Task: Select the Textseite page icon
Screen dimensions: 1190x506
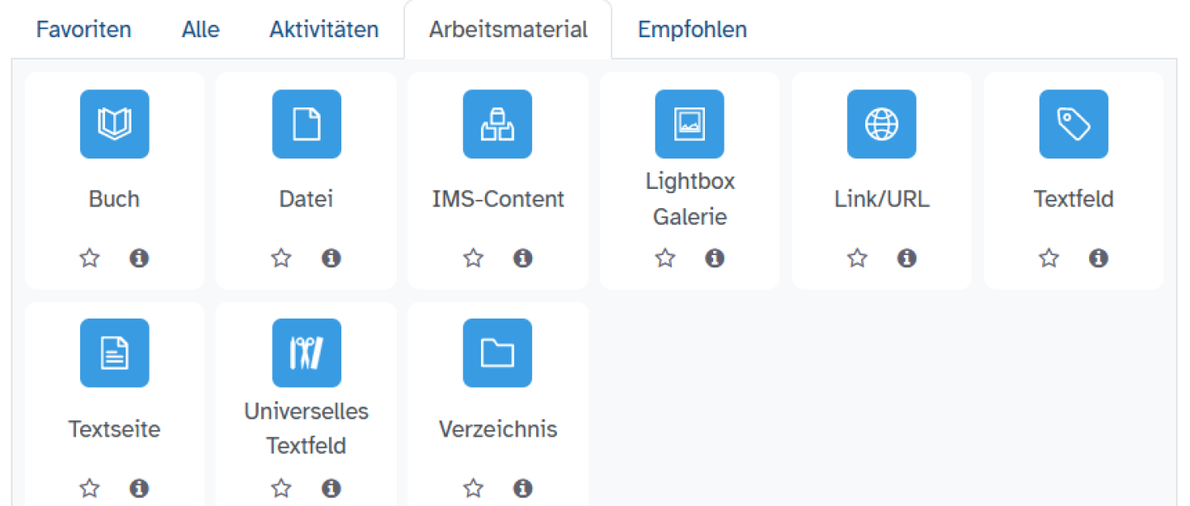Action: tap(114, 352)
